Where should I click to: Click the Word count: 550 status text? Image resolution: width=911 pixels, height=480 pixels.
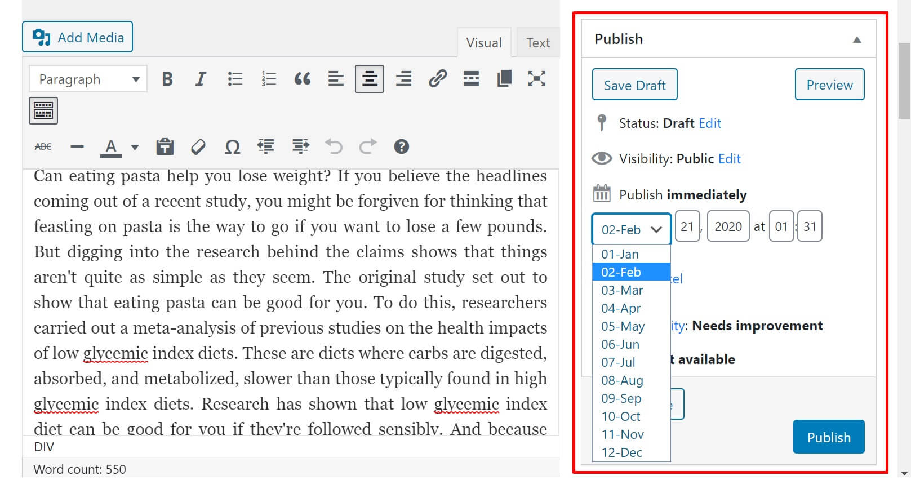coord(79,469)
